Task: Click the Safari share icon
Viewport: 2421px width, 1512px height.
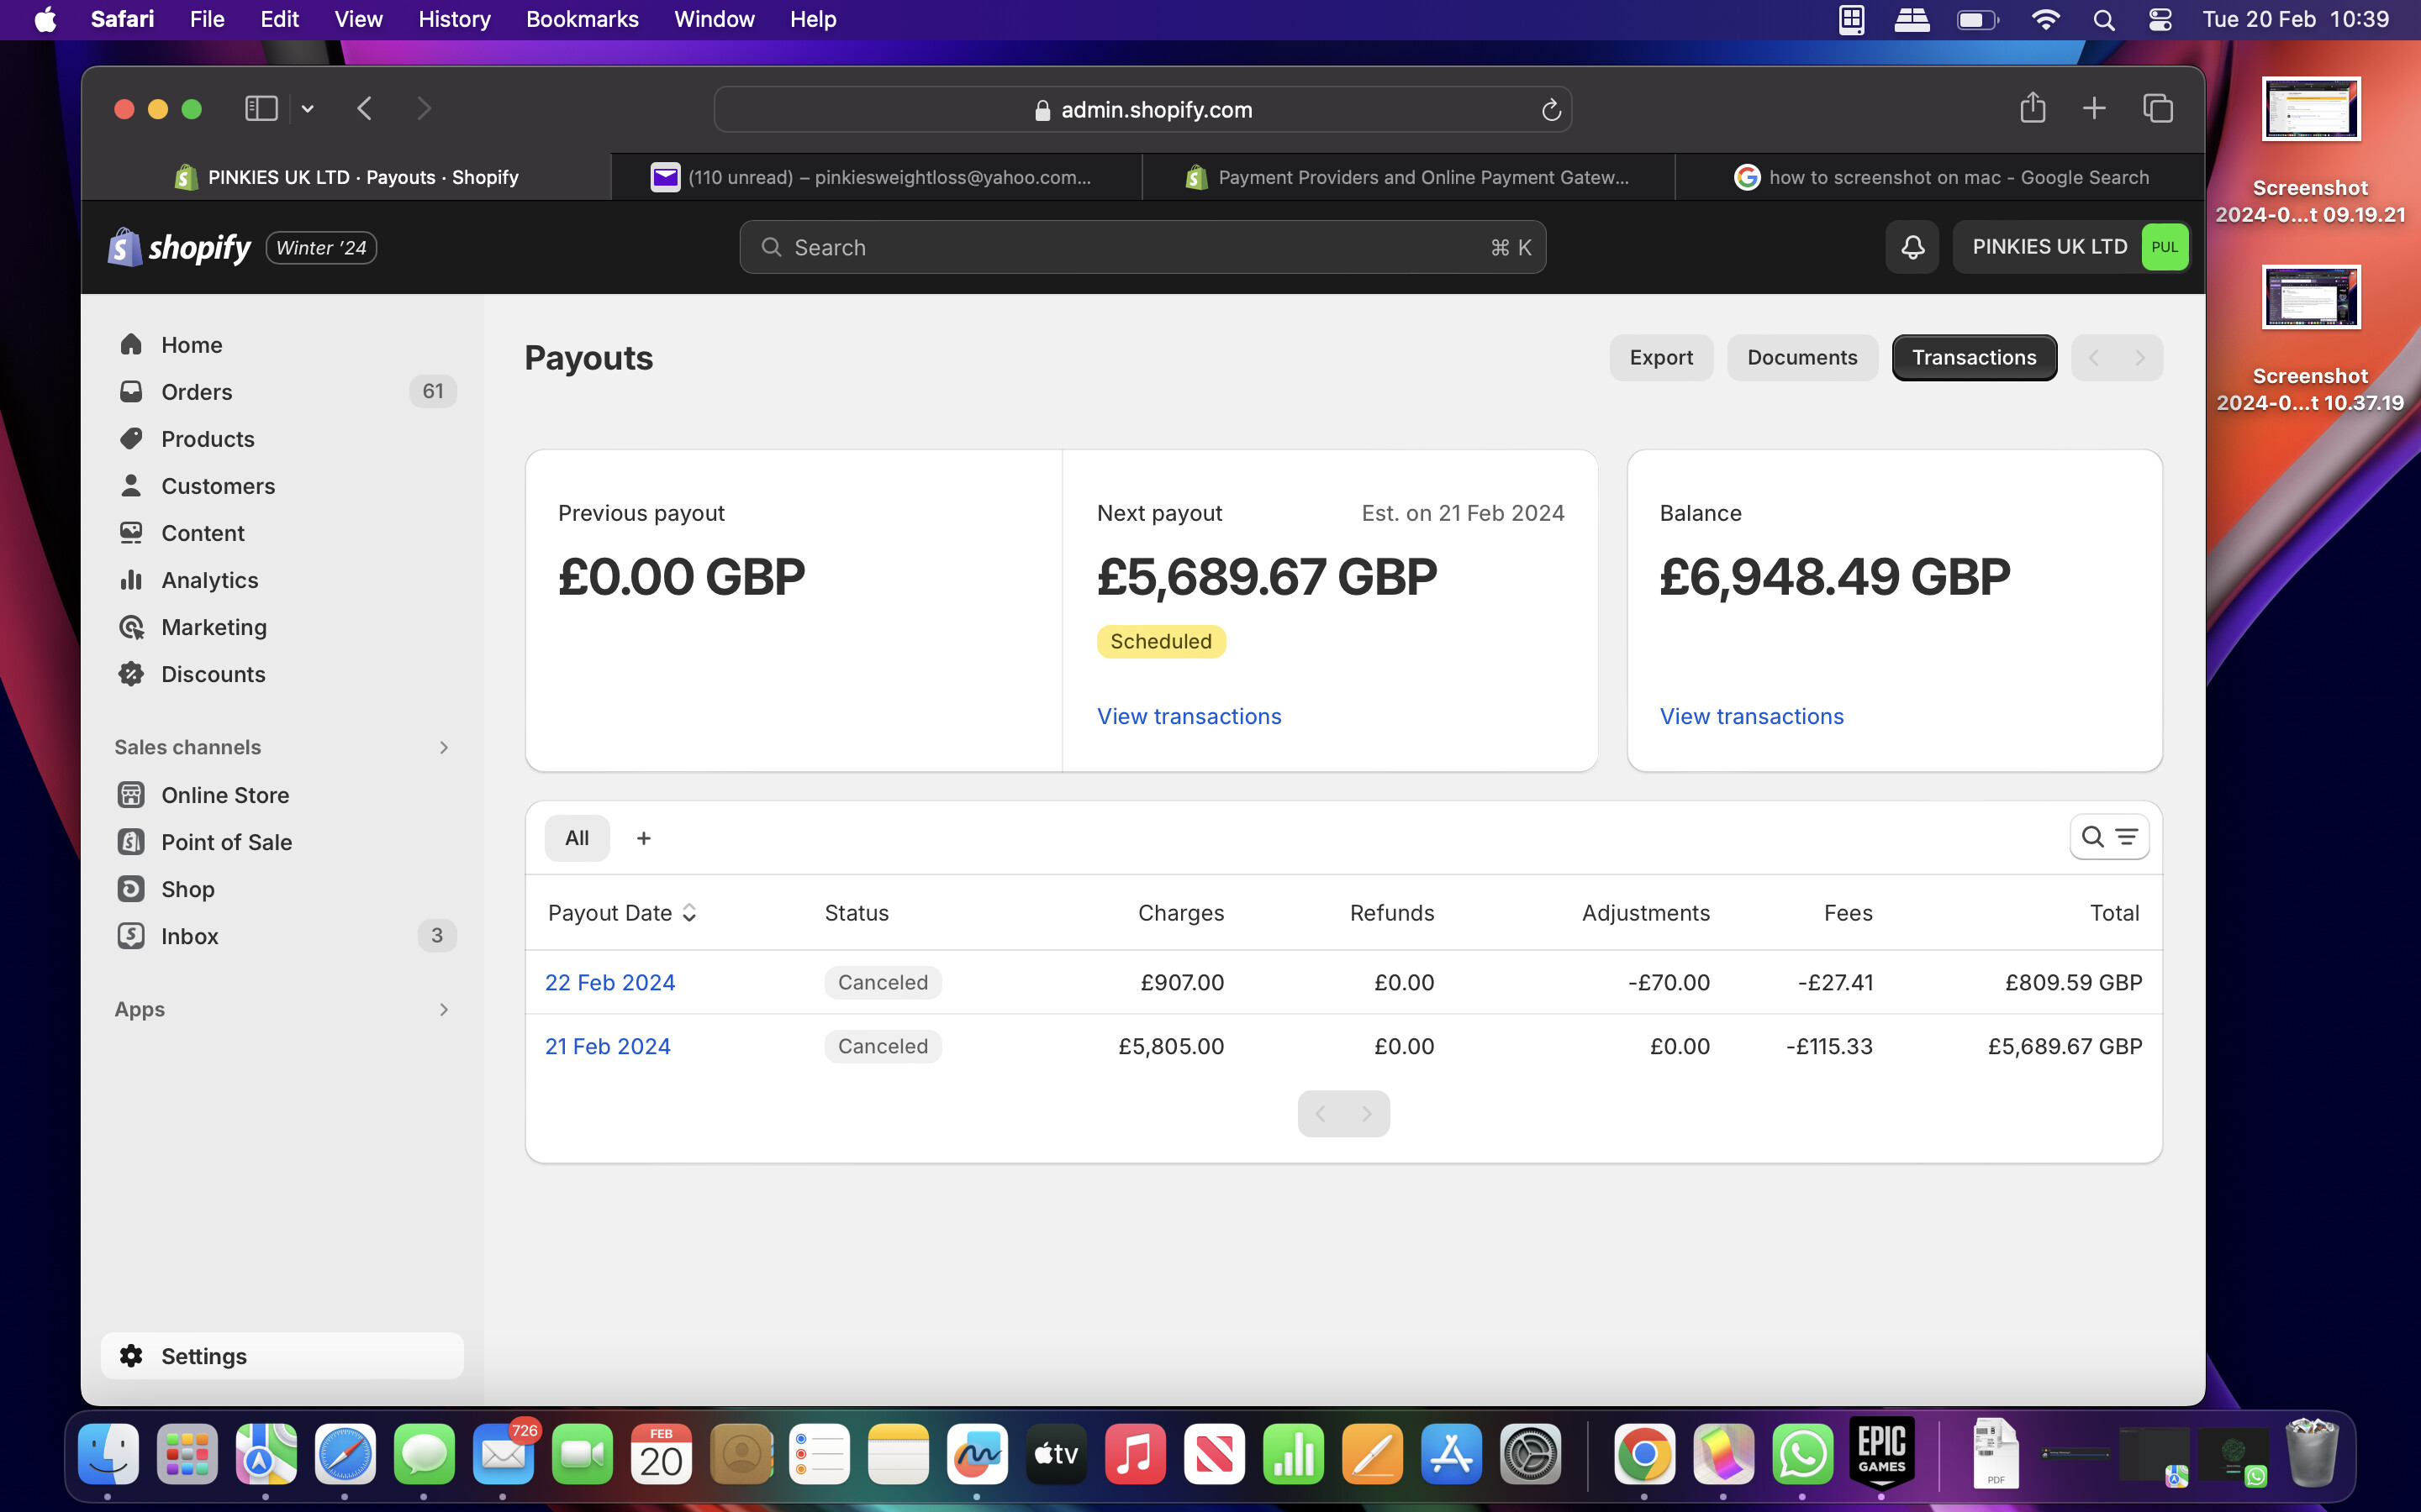Action: [x=2032, y=108]
